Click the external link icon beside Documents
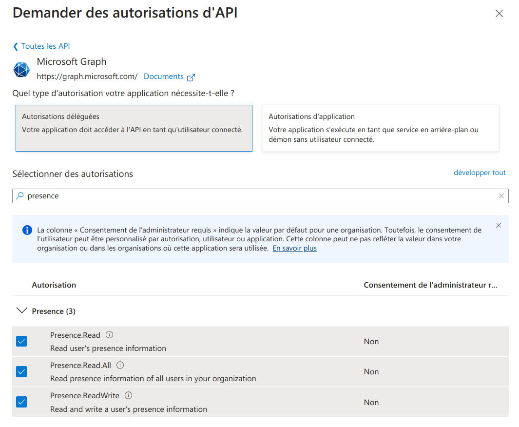Viewport: 519px width, 427px height. click(x=191, y=77)
